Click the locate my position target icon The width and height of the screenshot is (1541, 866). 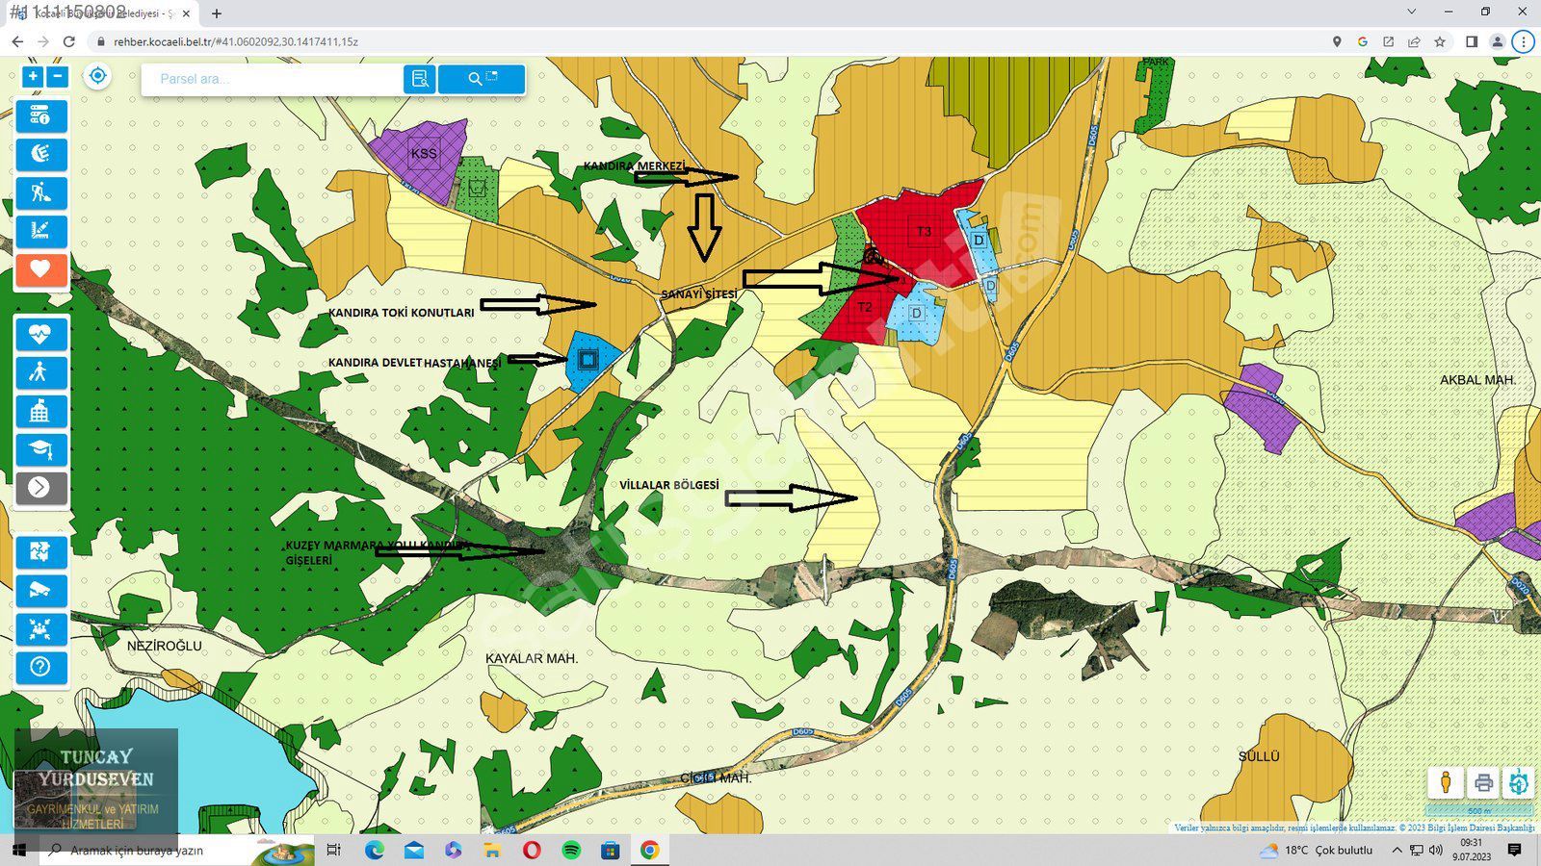(97, 76)
